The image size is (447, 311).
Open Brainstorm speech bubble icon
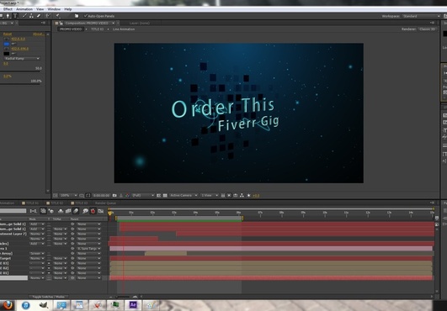click(85, 211)
